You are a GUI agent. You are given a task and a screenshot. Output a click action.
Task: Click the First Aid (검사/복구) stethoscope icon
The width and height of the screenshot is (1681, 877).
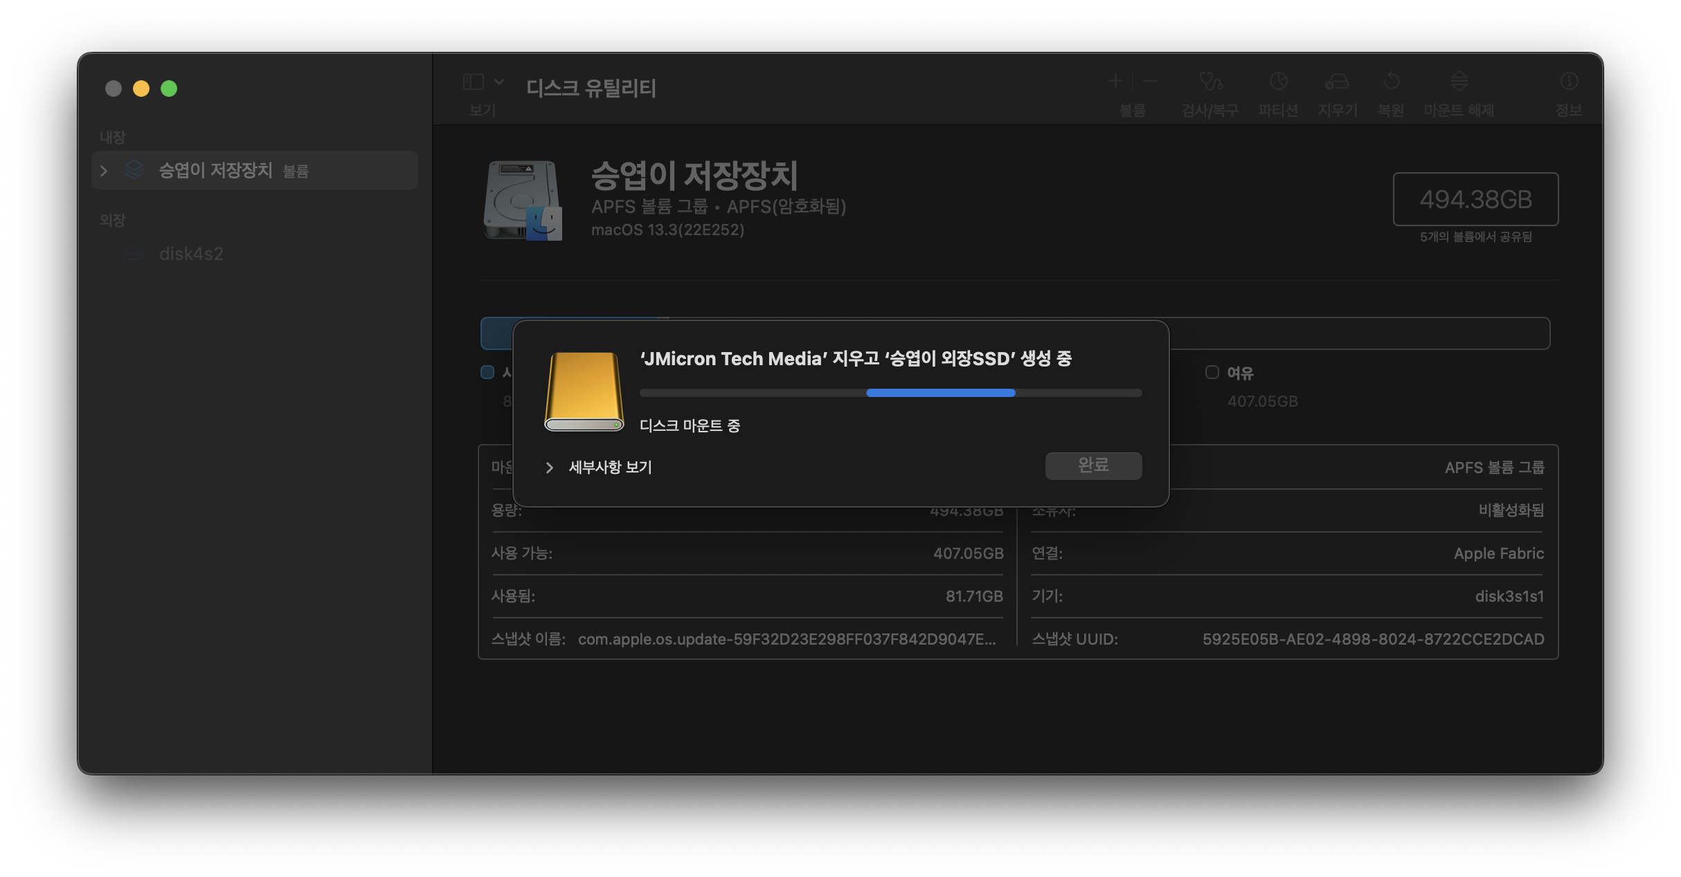1210,82
